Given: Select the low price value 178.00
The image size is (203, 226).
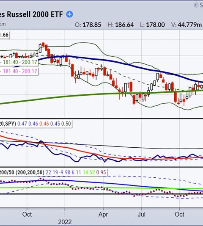Looking at the screenshot, I should (155, 25).
